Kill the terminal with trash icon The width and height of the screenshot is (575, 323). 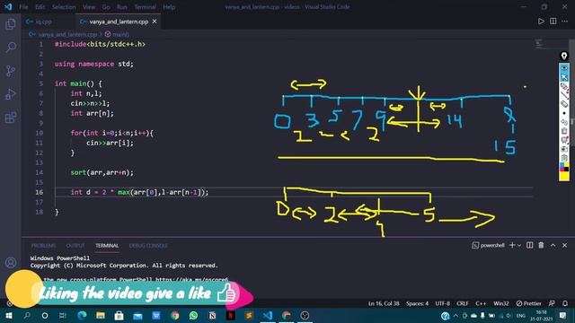click(541, 245)
